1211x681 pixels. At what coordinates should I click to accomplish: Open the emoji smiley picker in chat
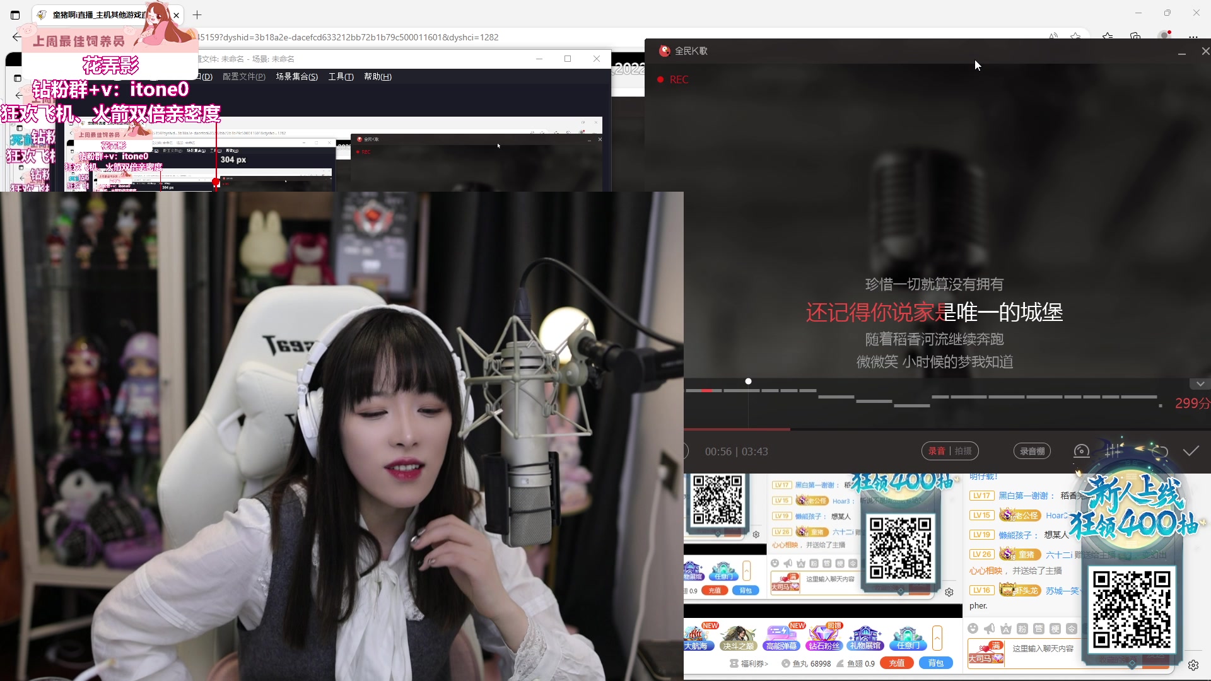coord(973,629)
